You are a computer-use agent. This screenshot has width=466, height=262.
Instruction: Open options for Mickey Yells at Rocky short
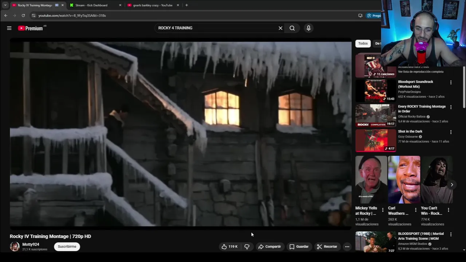[x=382, y=210]
